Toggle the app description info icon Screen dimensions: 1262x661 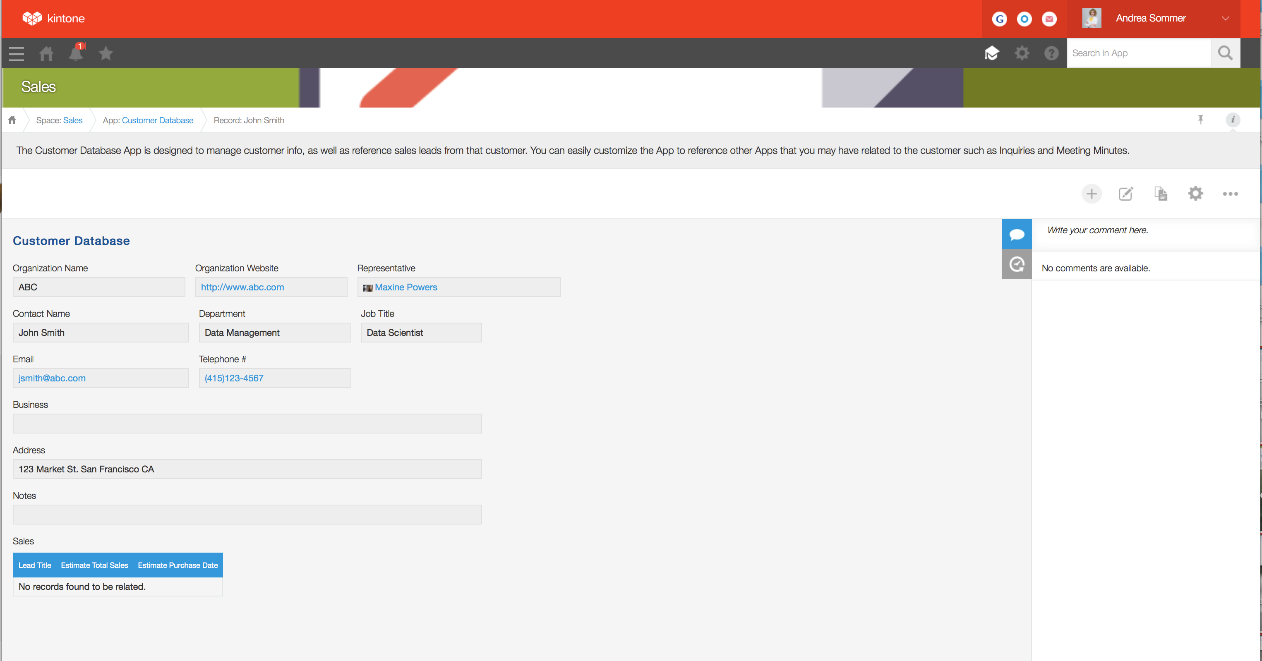[x=1233, y=120]
